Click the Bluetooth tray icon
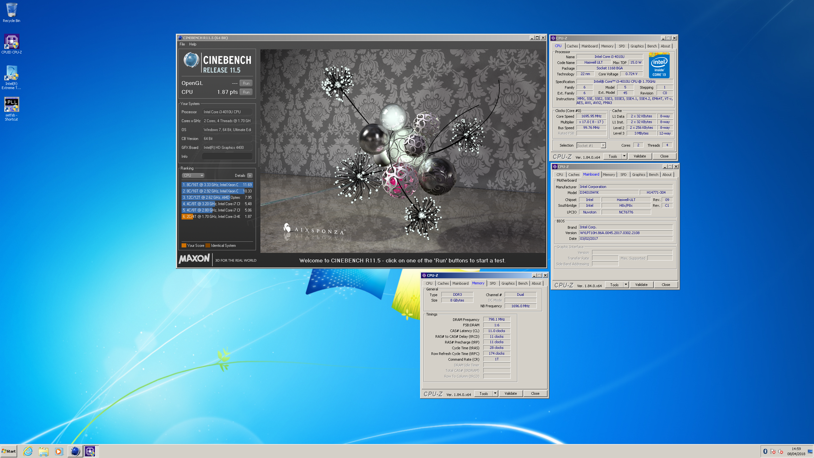This screenshot has width=814, height=458. (765, 451)
